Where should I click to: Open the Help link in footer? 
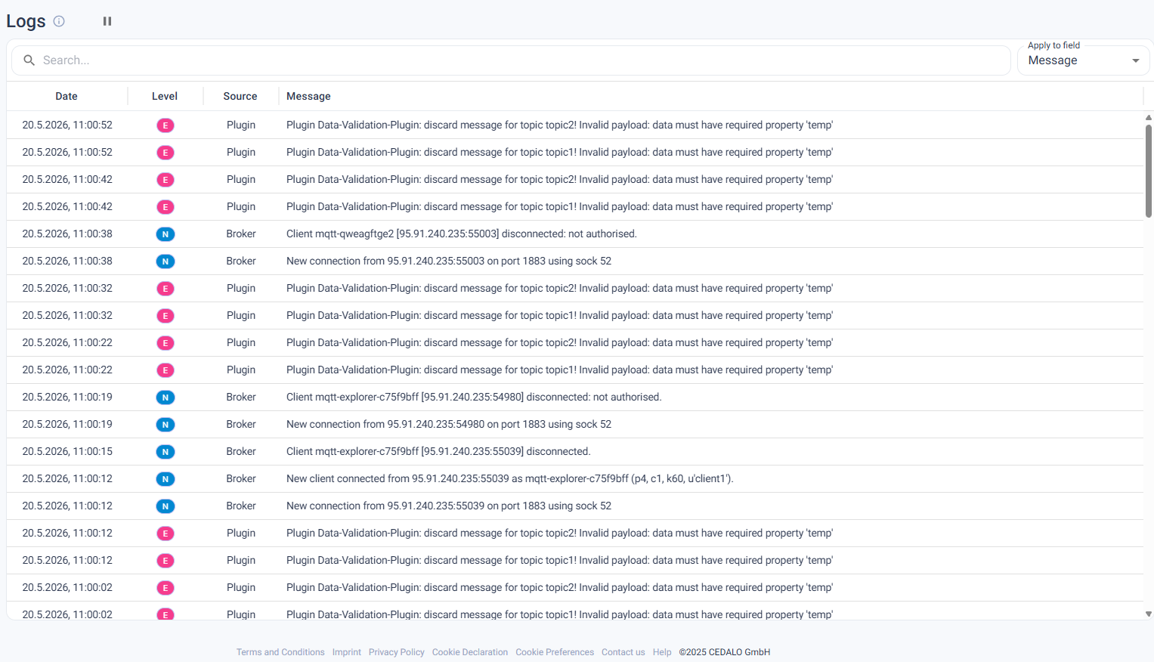(662, 652)
